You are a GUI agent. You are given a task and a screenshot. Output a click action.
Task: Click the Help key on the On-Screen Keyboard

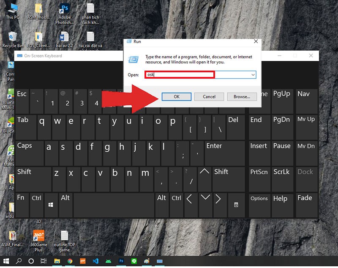pos(282,205)
